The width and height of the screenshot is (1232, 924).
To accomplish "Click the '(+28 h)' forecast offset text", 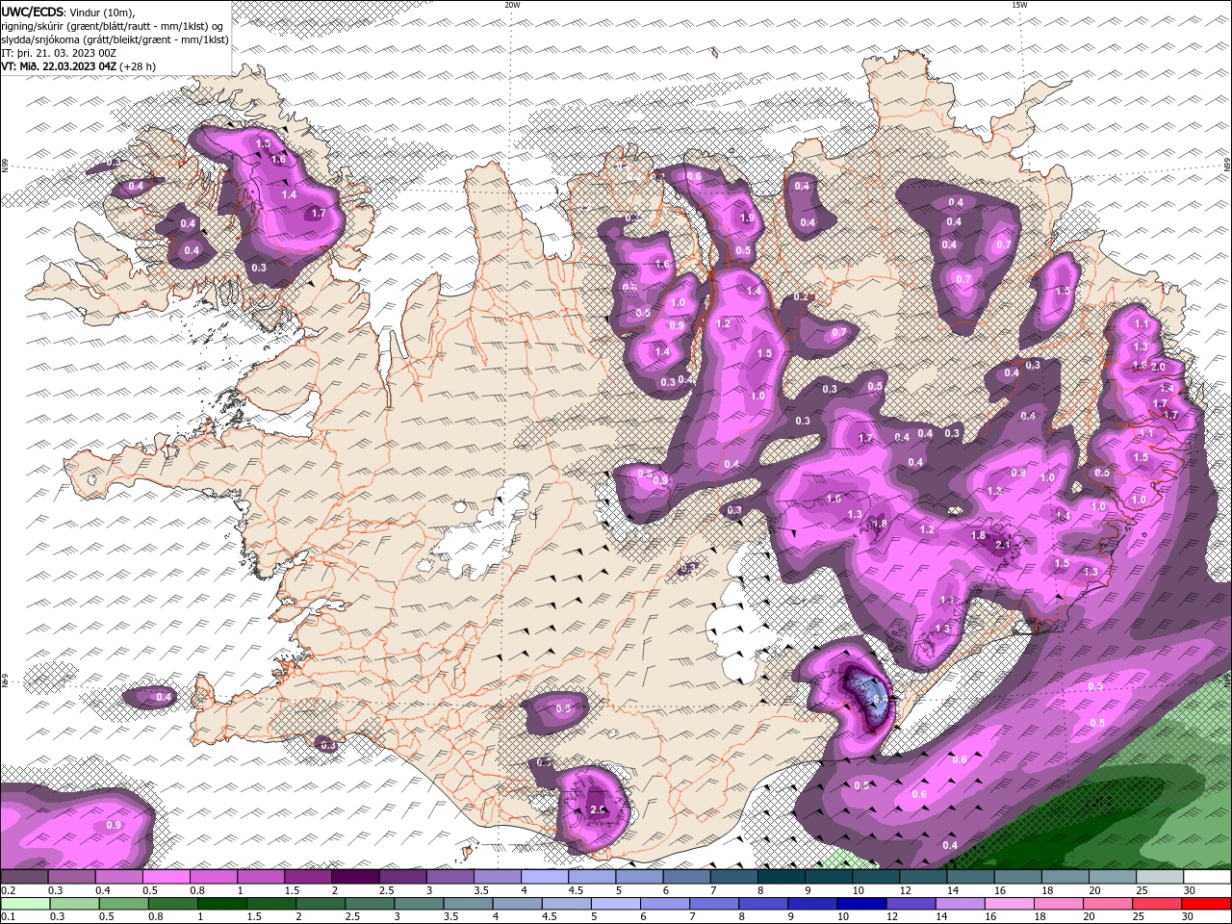I will 139,66.
